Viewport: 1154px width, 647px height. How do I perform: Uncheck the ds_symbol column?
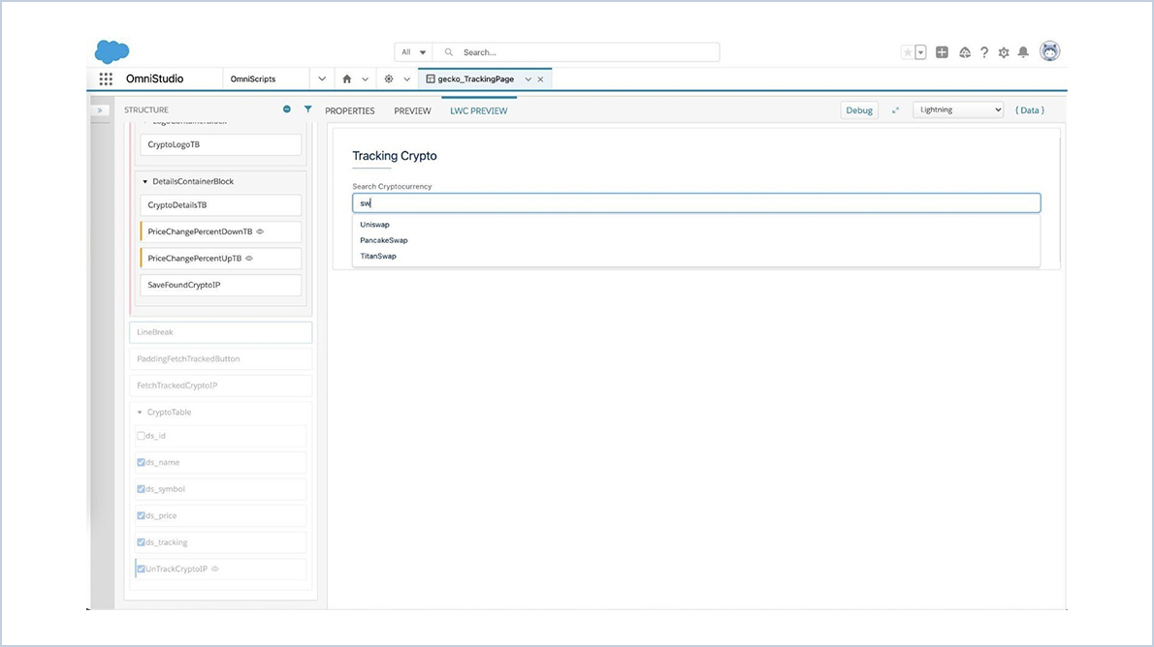pyautogui.click(x=141, y=488)
